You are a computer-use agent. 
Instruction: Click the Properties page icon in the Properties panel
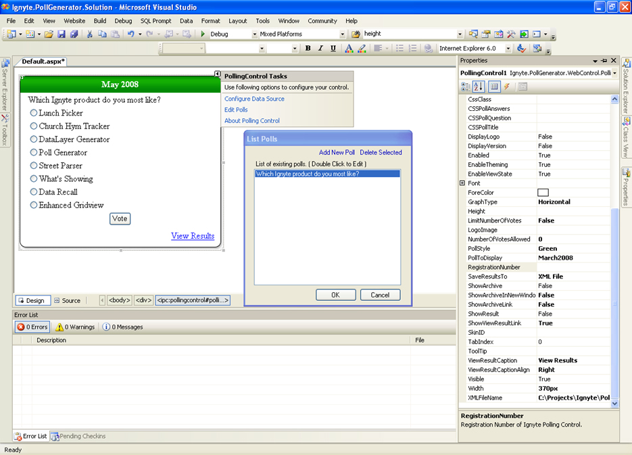click(494, 87)
